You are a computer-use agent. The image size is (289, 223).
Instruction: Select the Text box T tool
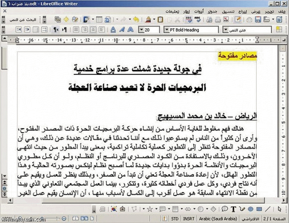coord(234,209)
